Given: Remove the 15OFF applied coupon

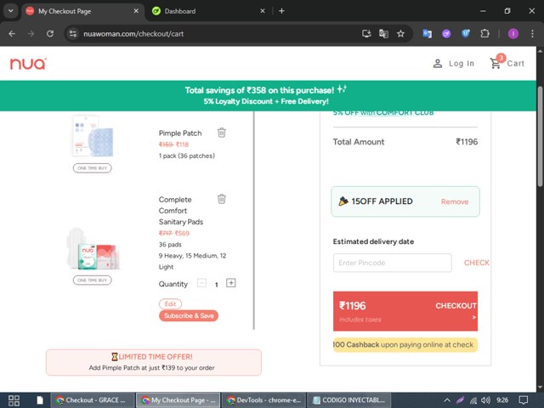Looking at the screenshot, I should [455, 201].
